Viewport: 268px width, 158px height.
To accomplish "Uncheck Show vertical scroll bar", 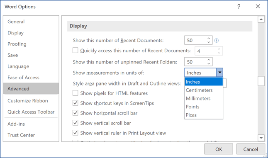I will click(x=76, y=123).
